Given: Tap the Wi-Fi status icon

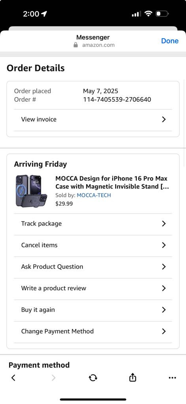Looking at the screenshot, I should pyautogui.click(x=148, y=13).
